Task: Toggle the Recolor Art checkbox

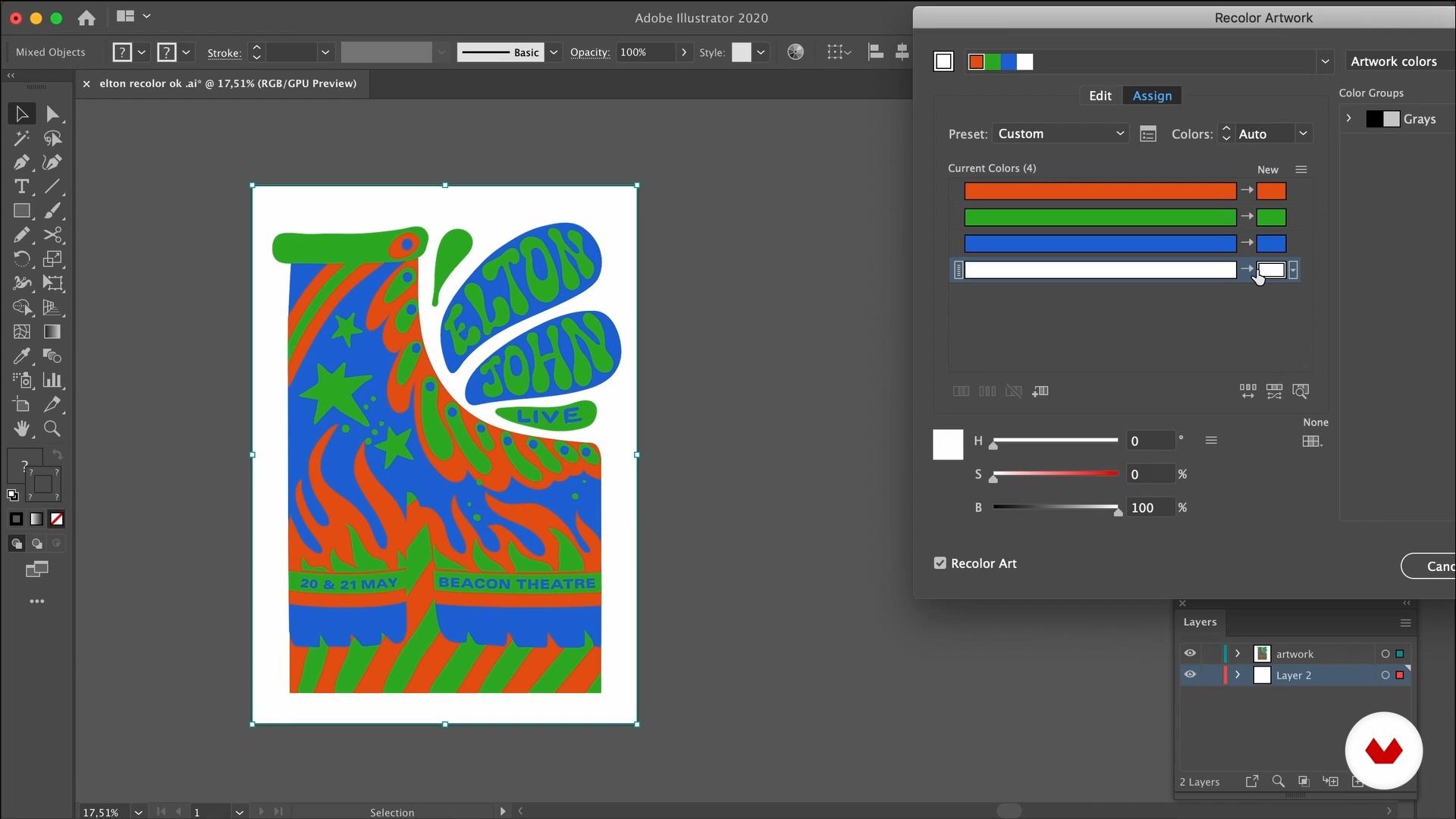Action: 940,563
